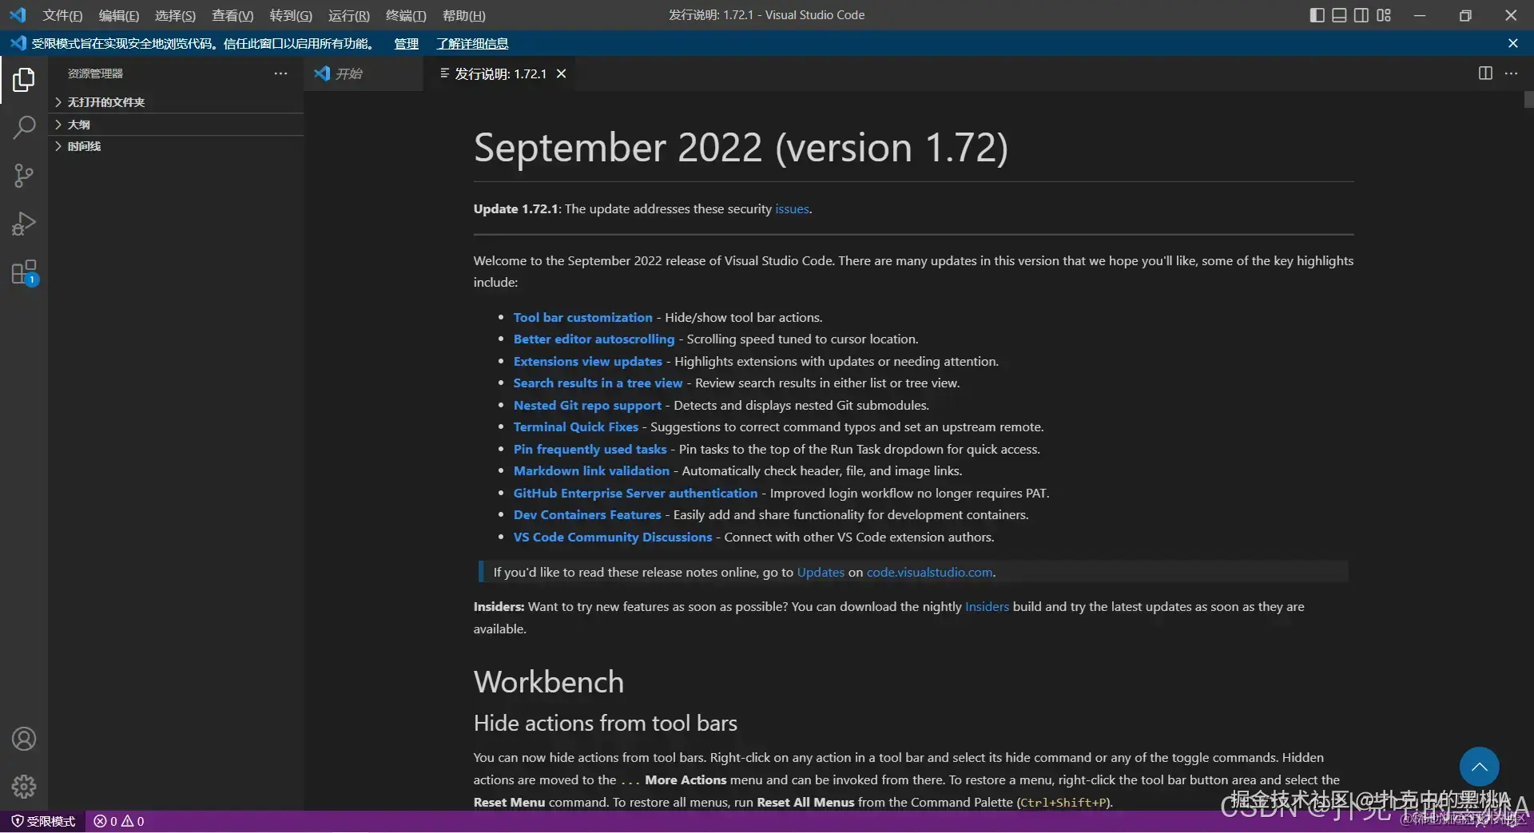The height and width of the screenshot is (833, 1534).
Task: Toggle secondary side bar layout icon
Action: pos(1361,15)
